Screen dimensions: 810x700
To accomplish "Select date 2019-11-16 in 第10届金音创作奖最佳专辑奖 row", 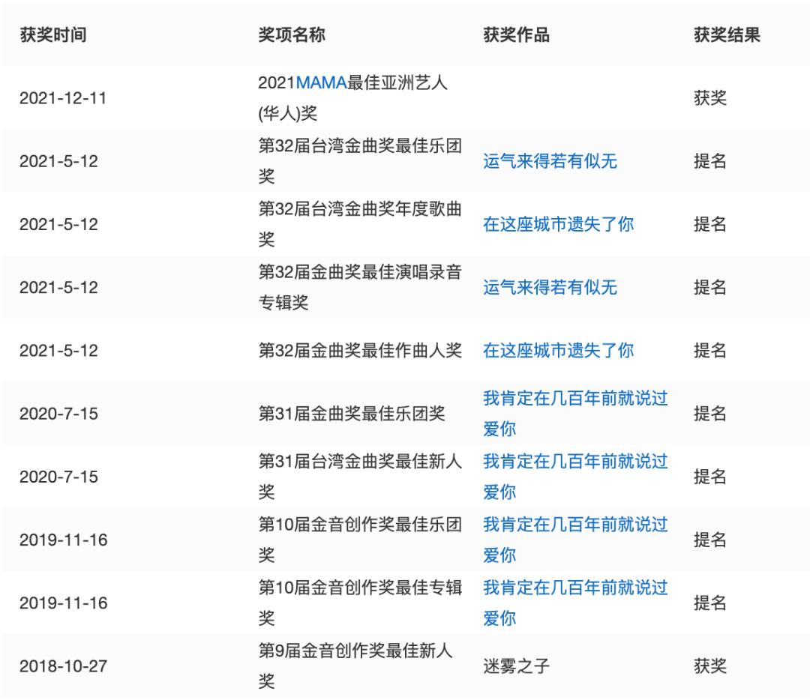I will coord(64,603).
